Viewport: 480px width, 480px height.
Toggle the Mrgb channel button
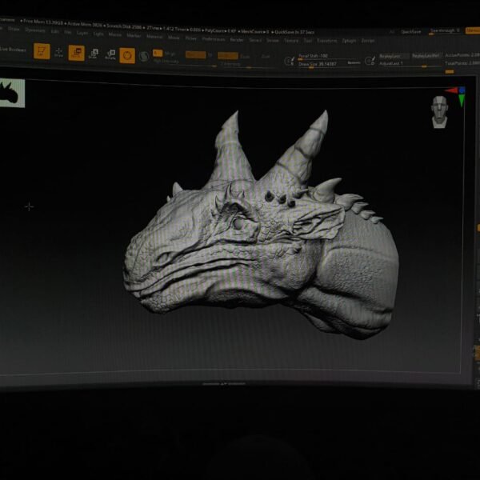pyautogui.click(x=170, y=54)
